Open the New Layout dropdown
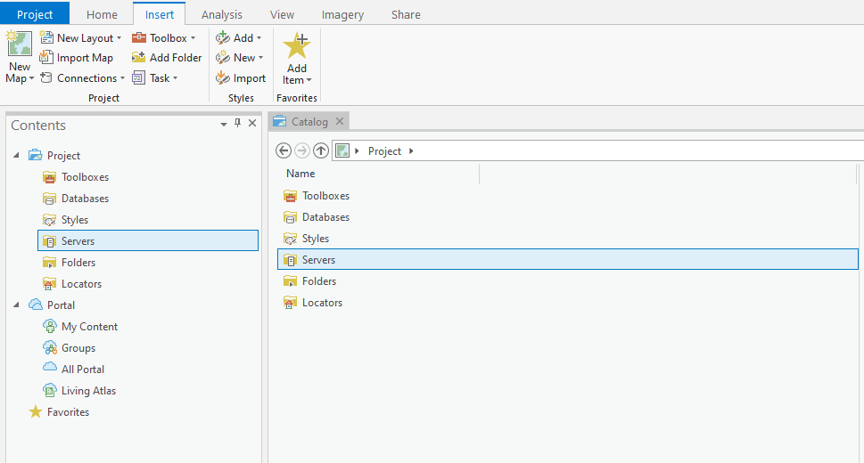 [119, 38]
